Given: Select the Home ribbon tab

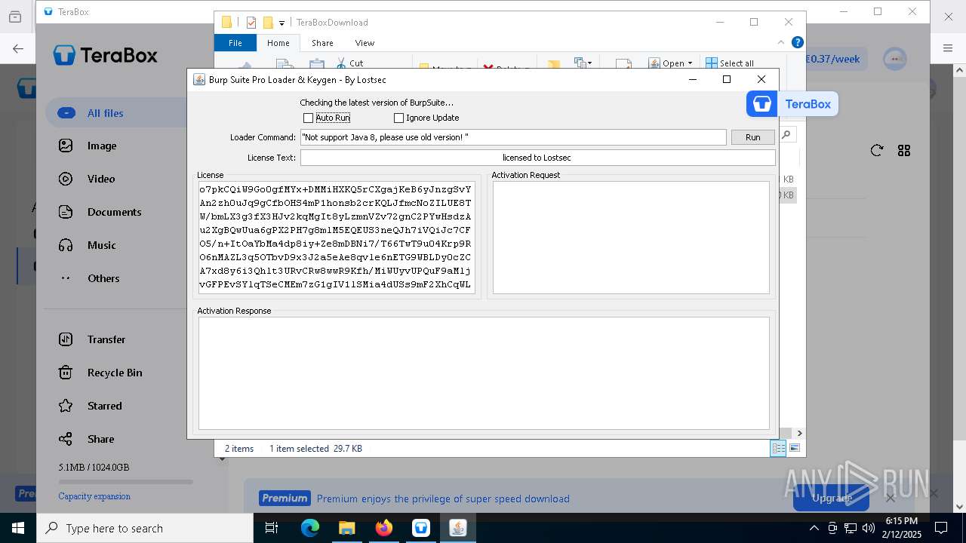Looking at the screenshot, I should [x=278, y=43].
